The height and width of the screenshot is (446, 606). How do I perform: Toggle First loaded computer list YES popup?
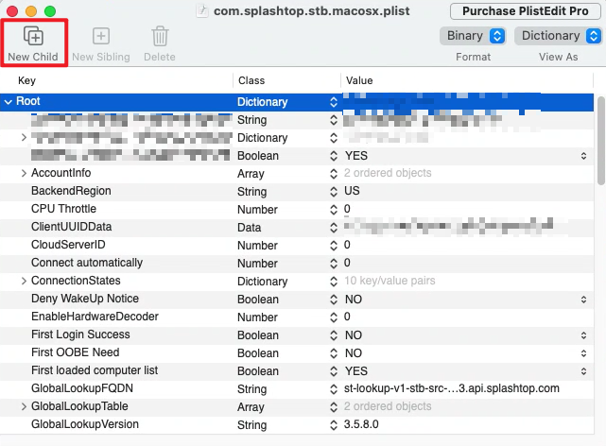(x=583, y=371)
